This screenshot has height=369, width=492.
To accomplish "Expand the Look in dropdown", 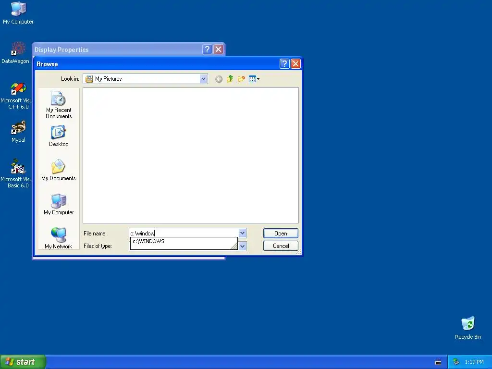I will (x=203, y=79).
